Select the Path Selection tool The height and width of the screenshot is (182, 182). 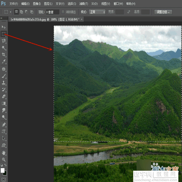pyautogui.click(x=4, y=138)
